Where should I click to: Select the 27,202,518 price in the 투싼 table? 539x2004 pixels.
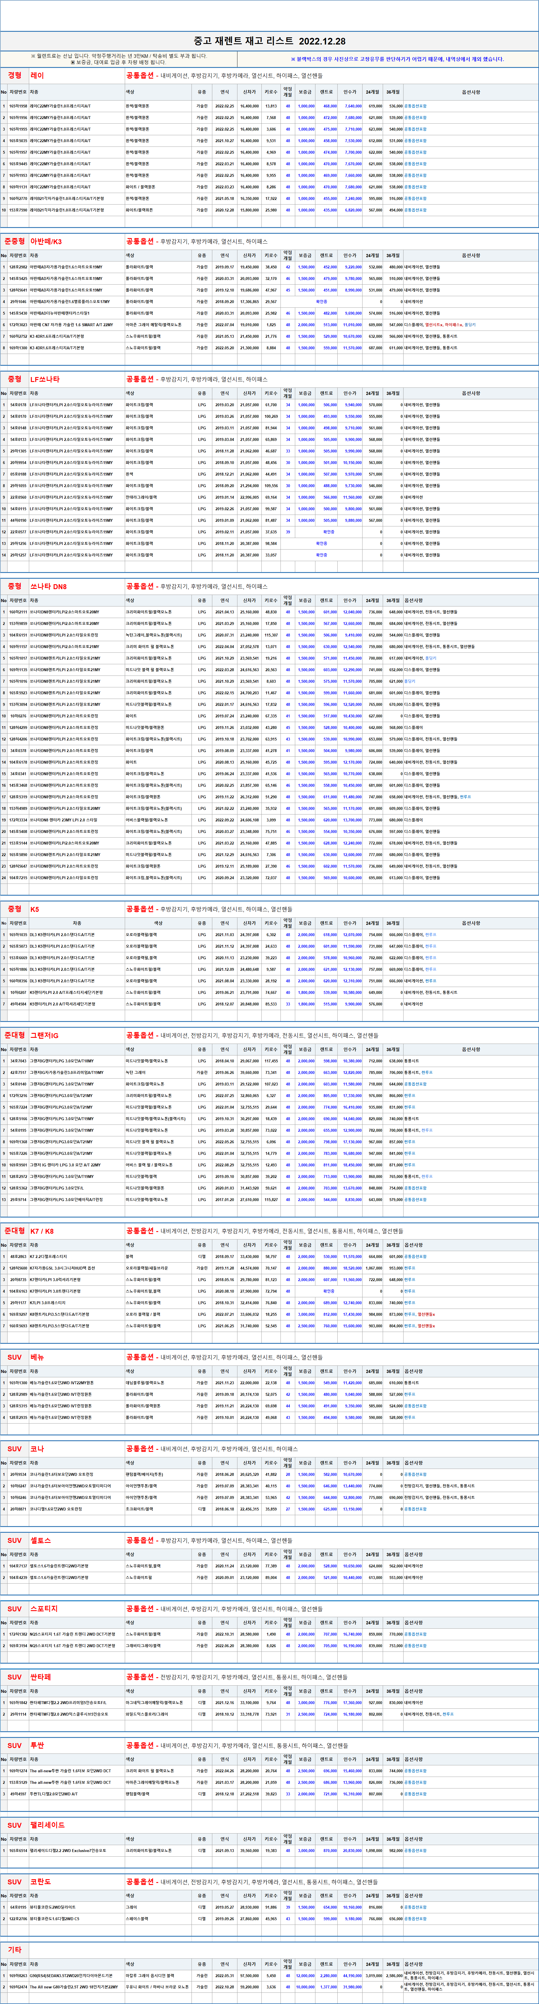250,1794
